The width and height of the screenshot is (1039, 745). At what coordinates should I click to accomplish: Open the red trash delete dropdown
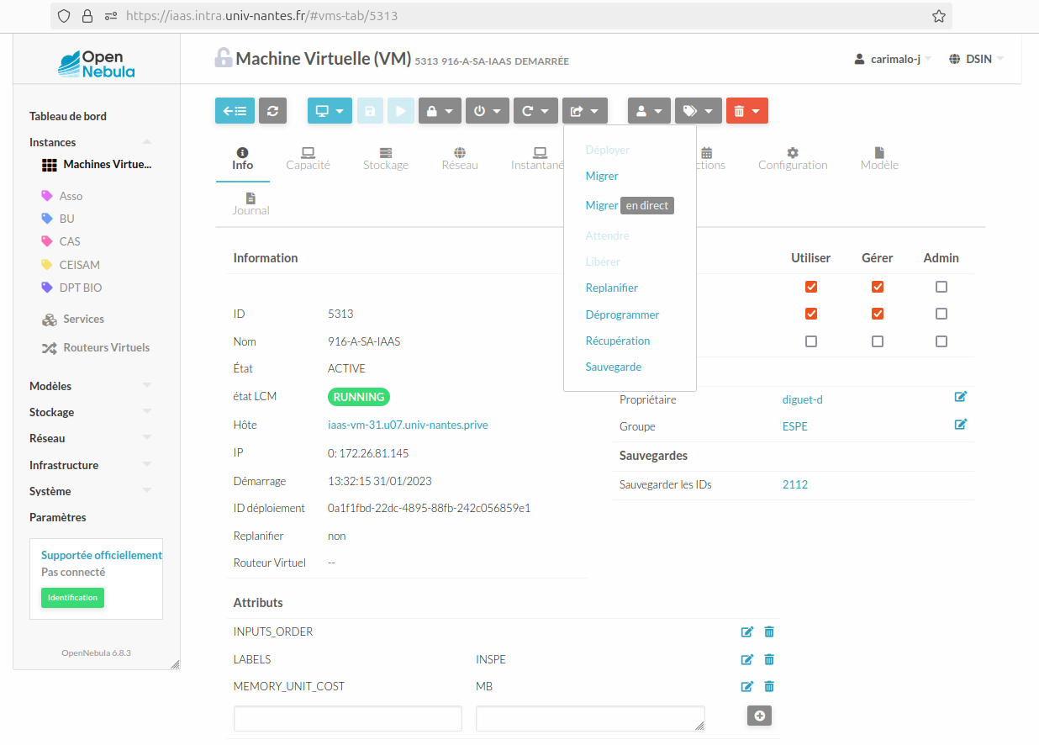[746, 111]
